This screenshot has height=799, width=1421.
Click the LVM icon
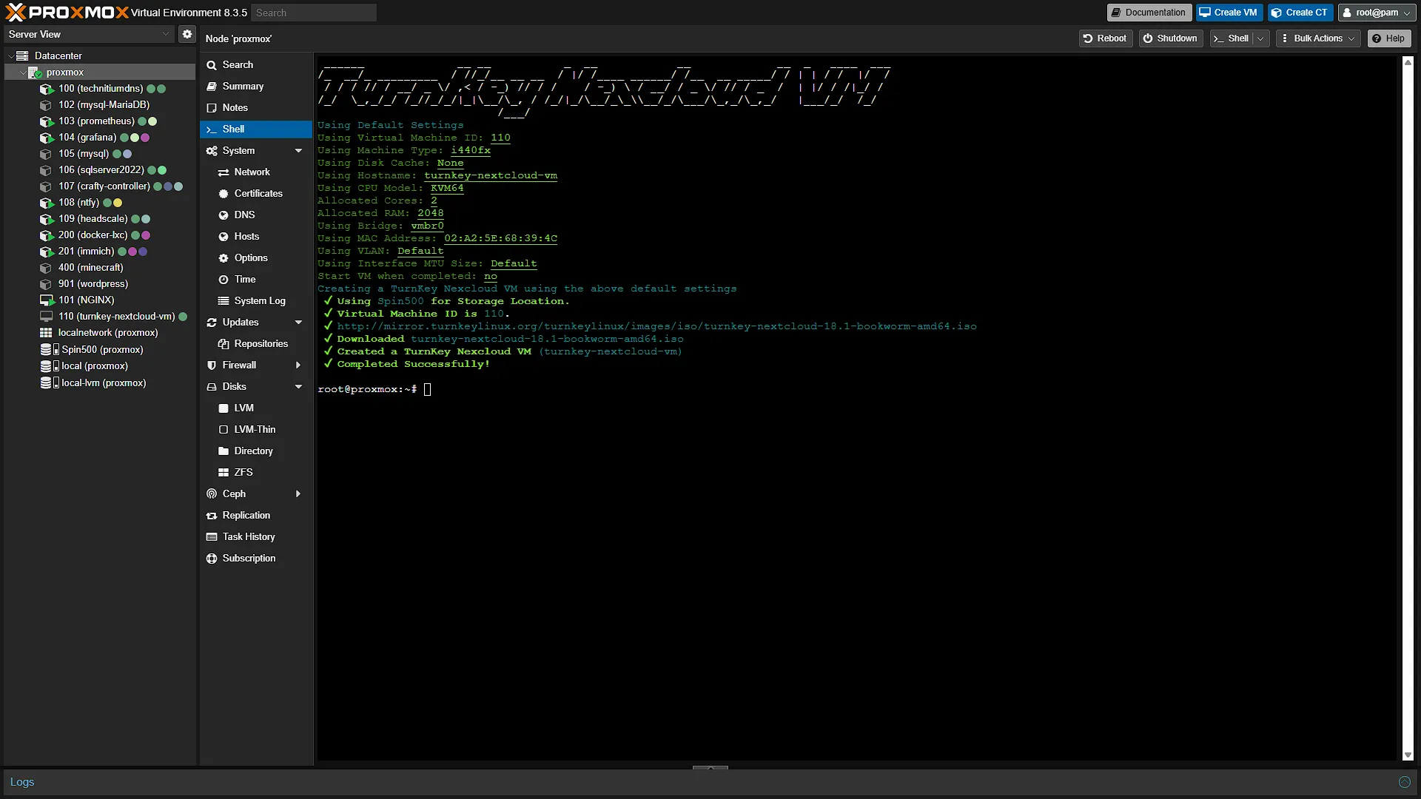coord(224,408)
